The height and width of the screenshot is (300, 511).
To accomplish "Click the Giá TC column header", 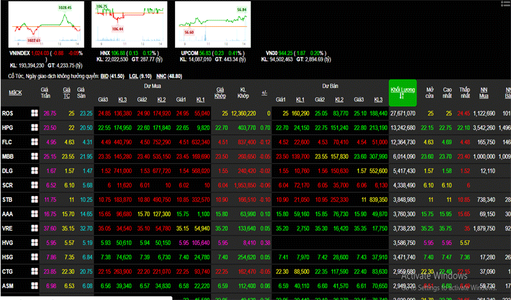I will point(66,93).
